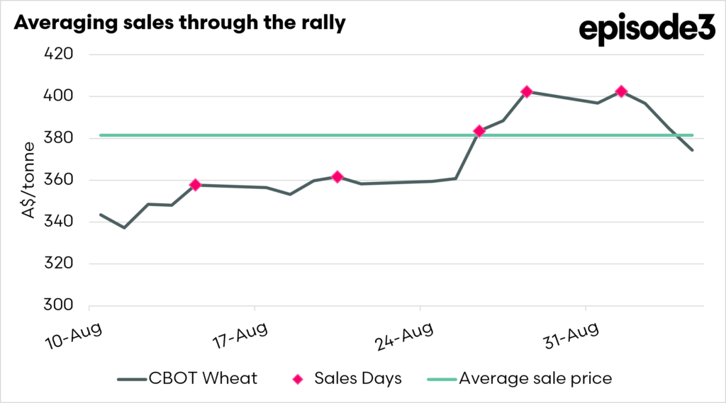
Task: Click the 420 value on the y-axis
Action: click(58, 54)
